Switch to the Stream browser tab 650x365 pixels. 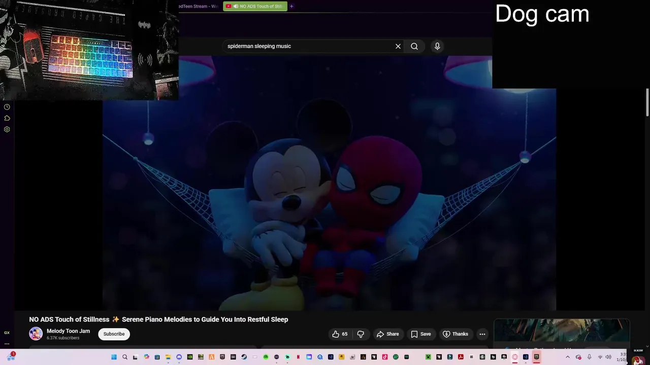(199, 6)
